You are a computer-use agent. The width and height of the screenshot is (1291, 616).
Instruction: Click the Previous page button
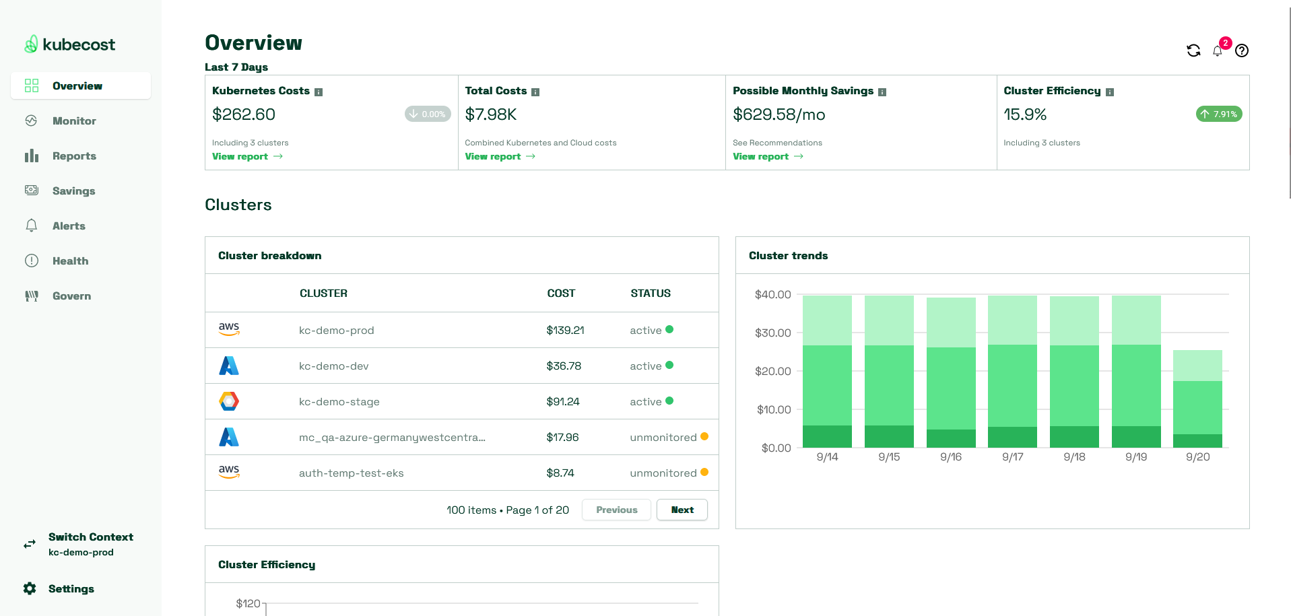(x=616, y=510)
